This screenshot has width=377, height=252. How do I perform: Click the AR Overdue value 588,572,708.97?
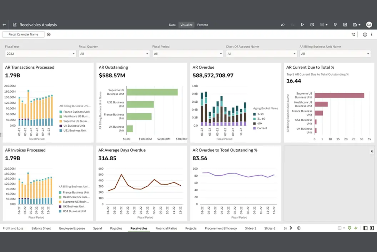[213, 76]
